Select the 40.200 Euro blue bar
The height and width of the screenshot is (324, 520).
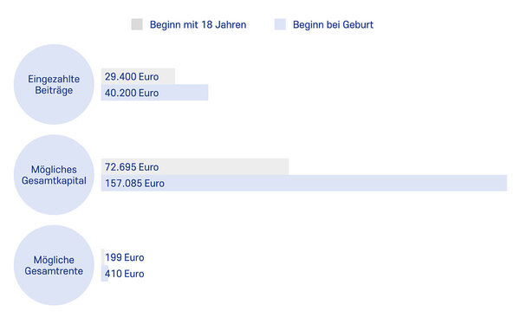click(x=154, y=93)
